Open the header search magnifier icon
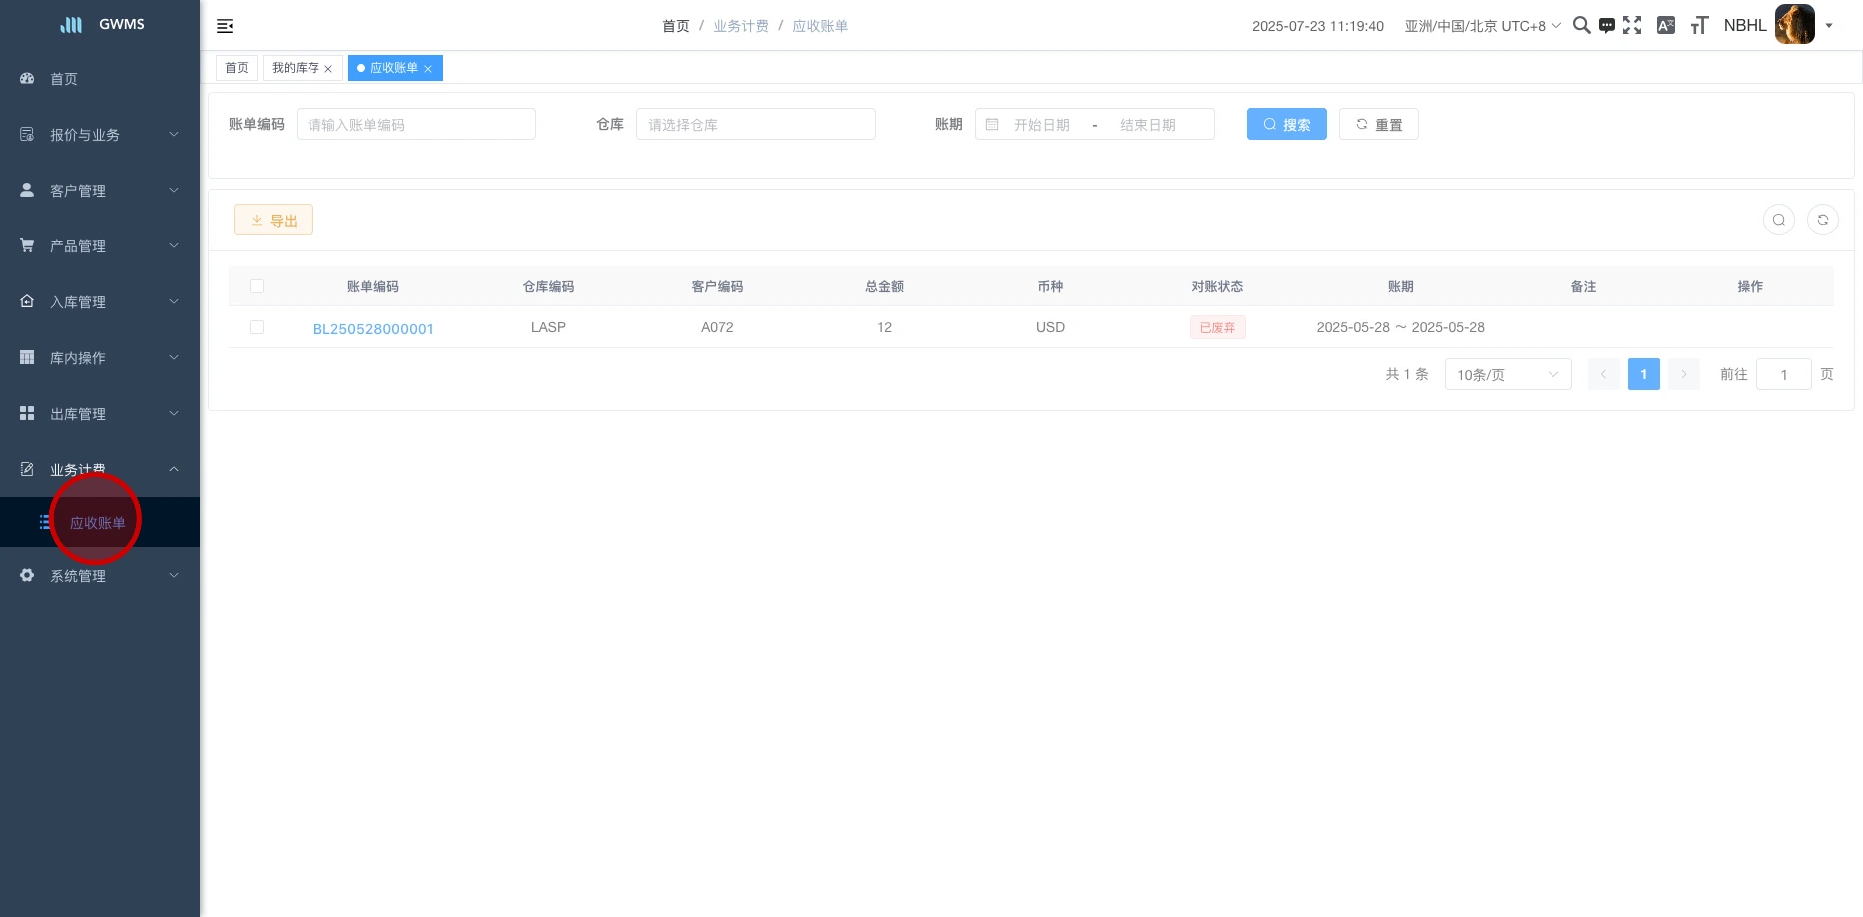 pos(1581,26)
